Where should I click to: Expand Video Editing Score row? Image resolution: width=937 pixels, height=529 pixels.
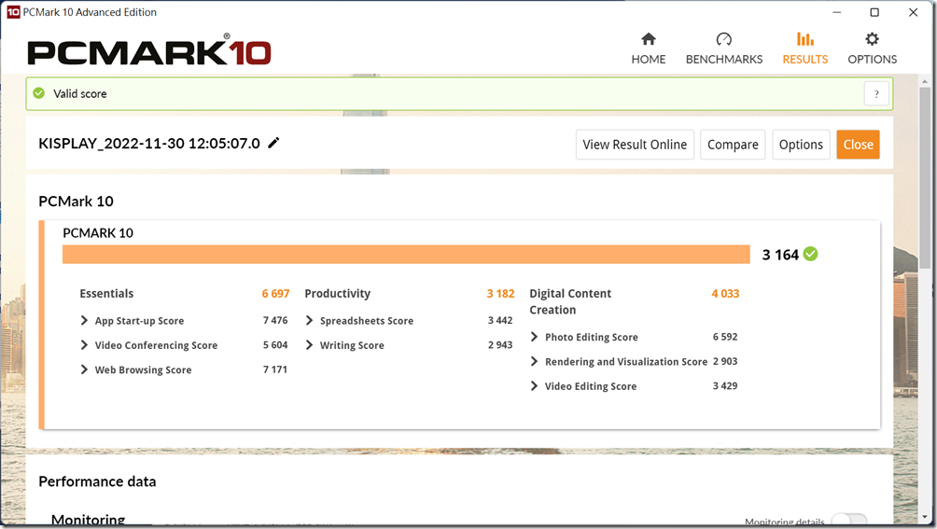(534, 385)
